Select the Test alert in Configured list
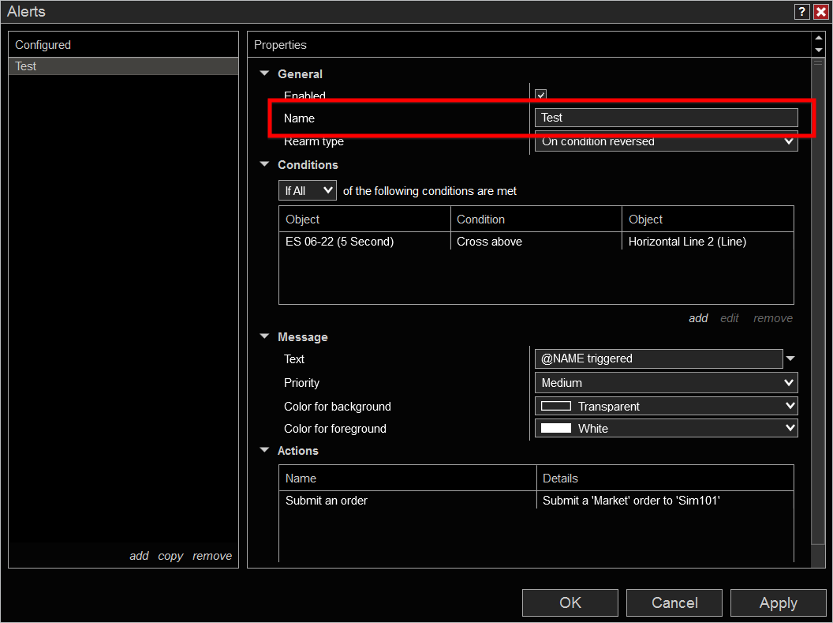This screenshot has width=833, height=623. pos(123,66)
